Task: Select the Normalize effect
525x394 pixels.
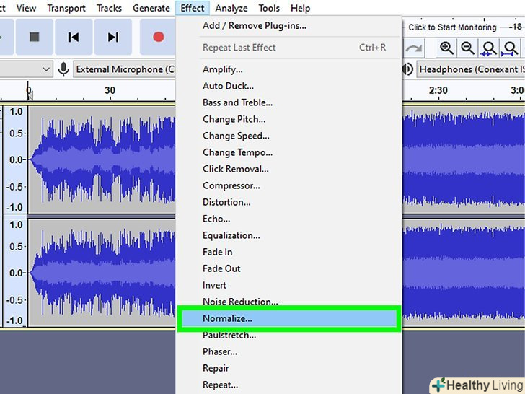Action: (289, 318)
